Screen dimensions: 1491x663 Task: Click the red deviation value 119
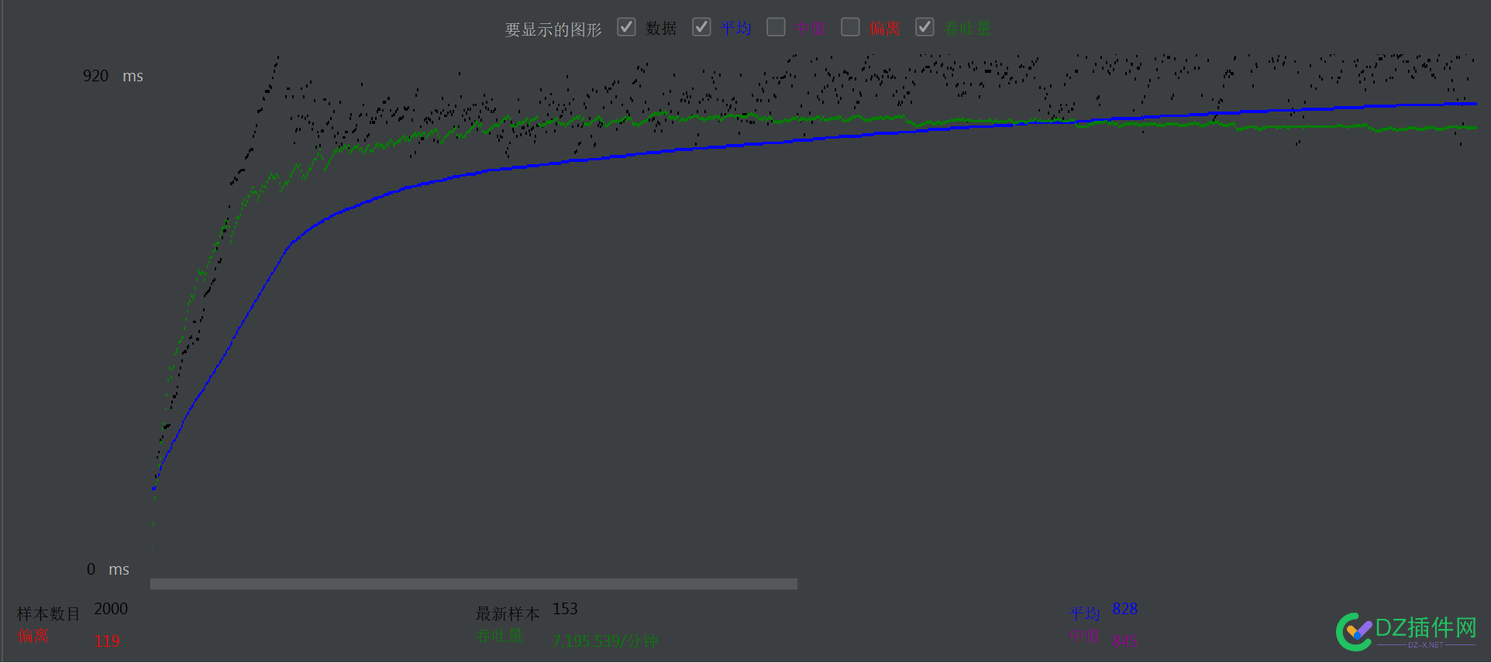click(107, 641)
